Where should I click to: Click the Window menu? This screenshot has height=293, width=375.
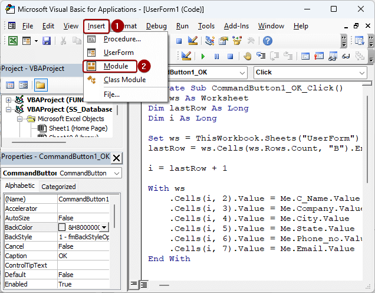tap(271, 26)
